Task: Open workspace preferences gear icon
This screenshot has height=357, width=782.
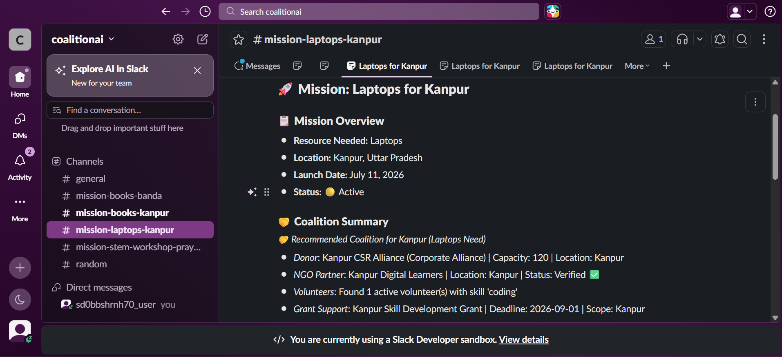Action: (178, 39)
